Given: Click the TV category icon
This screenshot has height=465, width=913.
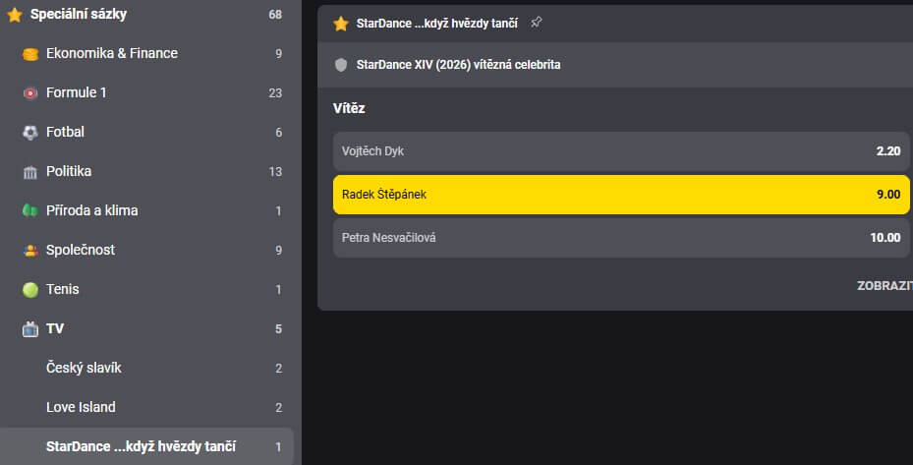Looking at the screenshot, I should click(29, 328).
